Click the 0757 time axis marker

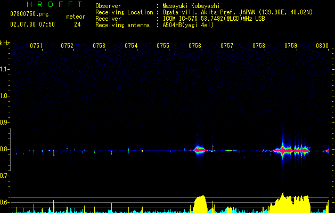click(x=227, y=46)
